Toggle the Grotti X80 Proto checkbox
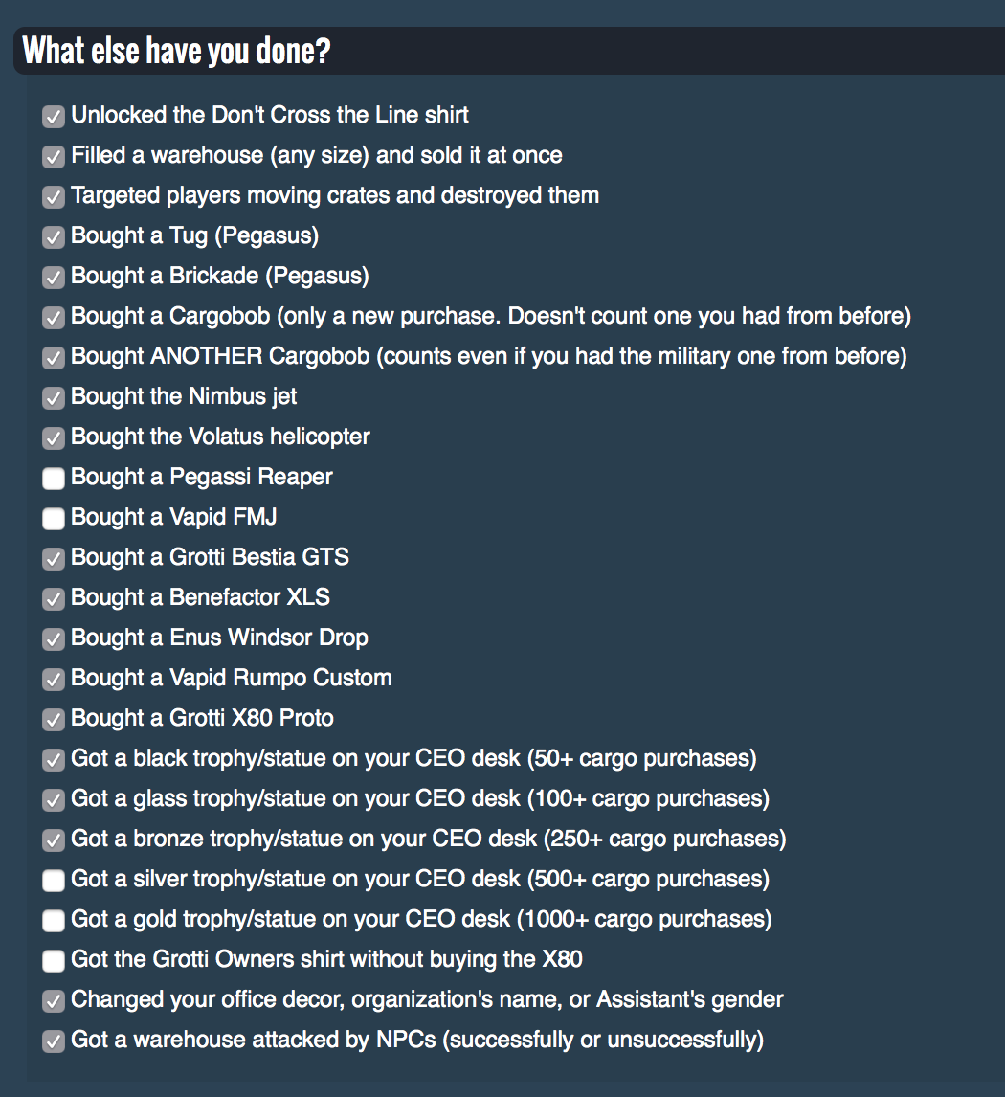The image size is (1005, 1097). (x=53, y=719)
